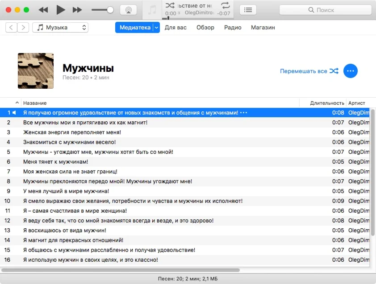Click the speaker icon on playing track
Viewport: 376px width, 284px height.
[x=14, y=113]
